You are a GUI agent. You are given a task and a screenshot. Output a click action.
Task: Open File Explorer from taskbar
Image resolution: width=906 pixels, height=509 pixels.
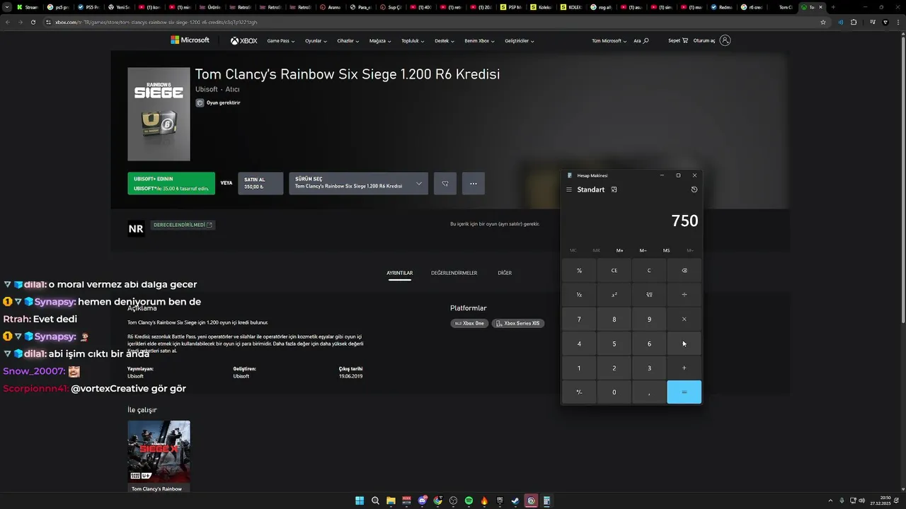pos(391,501)
